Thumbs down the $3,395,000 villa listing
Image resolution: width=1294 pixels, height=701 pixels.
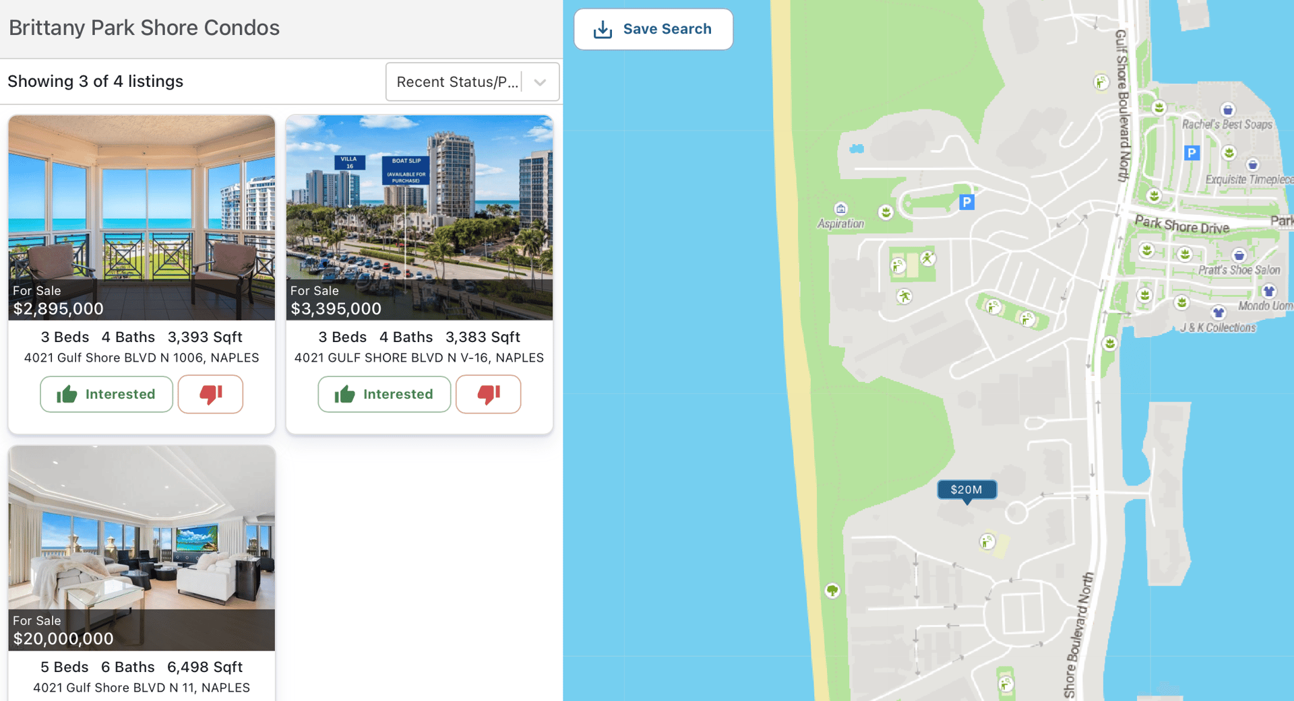coord(488,394)
